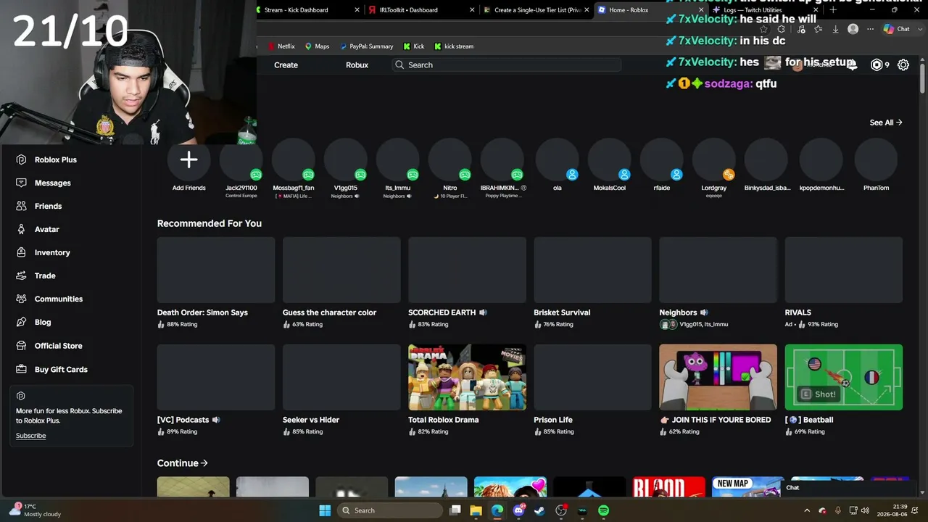Open the Blog sidebar icon
This screenshot has height=522, width=928.
21,322
